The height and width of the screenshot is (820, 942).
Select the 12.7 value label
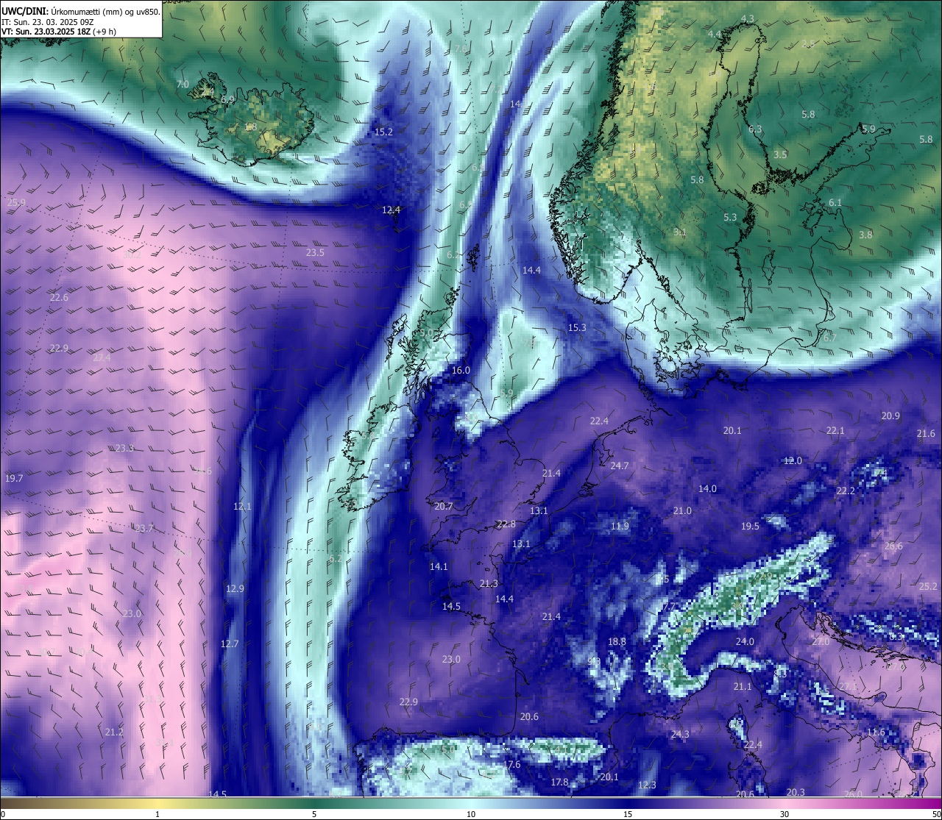click(x=230, y=643)
